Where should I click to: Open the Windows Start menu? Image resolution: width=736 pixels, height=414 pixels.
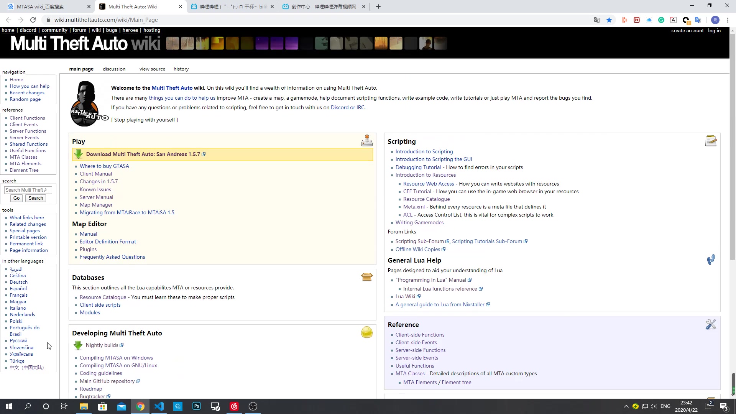[9, 406]
